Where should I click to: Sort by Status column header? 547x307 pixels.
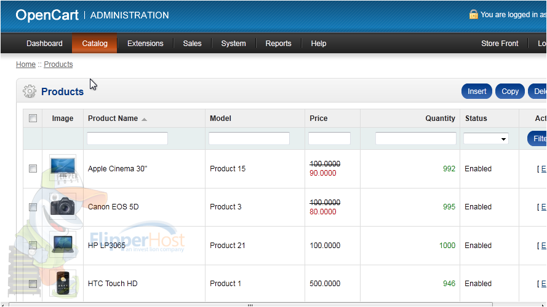(x=476, y=119)
